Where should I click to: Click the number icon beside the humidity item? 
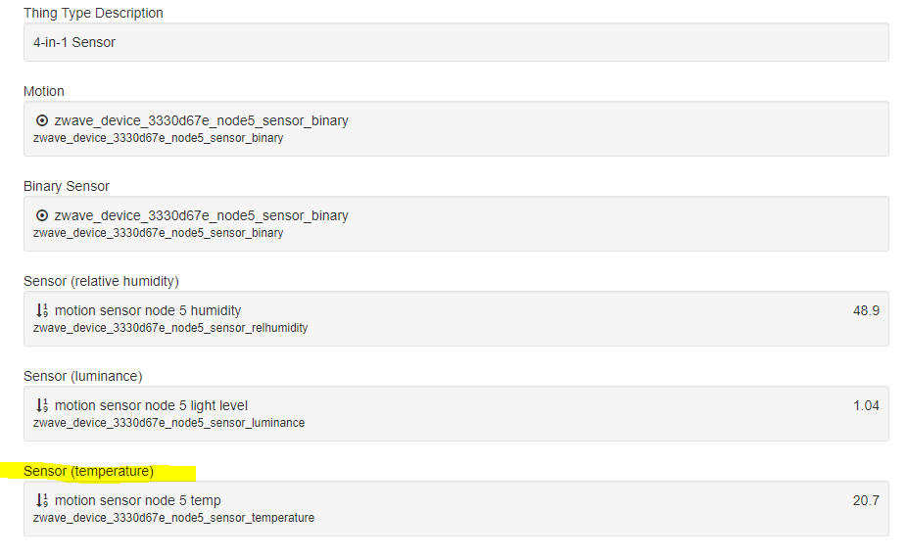[x=42, y=310]
